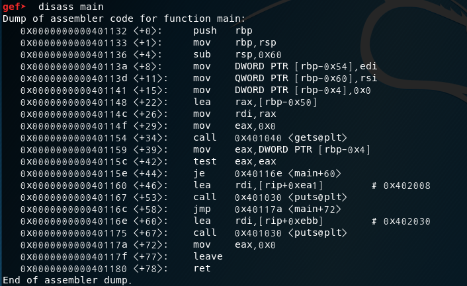
Task: Select the 'push rbp' instruction
Action: 223,31
